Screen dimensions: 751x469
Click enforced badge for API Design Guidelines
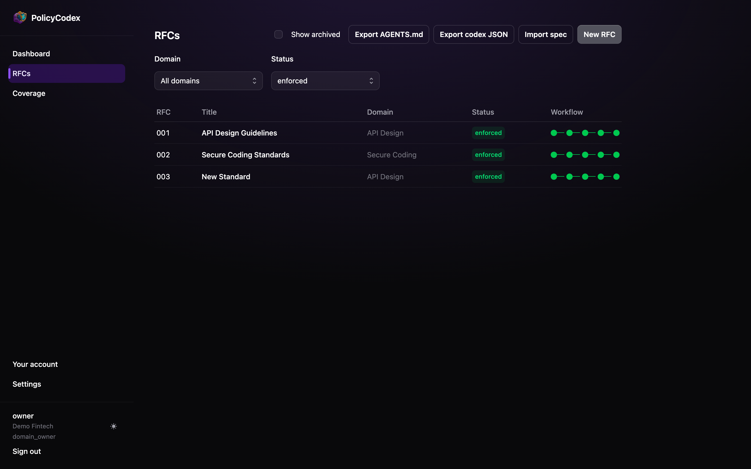tap(488, 133)
